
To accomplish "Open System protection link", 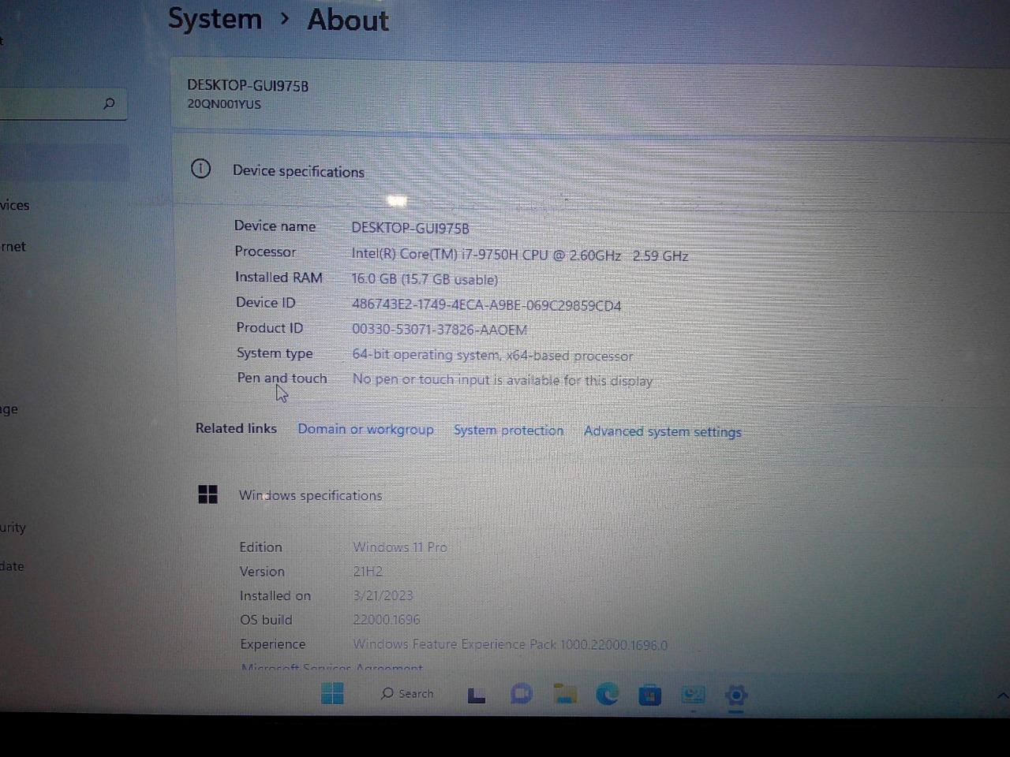I will coord(508,431).
